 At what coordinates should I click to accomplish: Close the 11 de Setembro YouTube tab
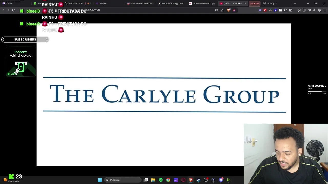click(245, 3)
